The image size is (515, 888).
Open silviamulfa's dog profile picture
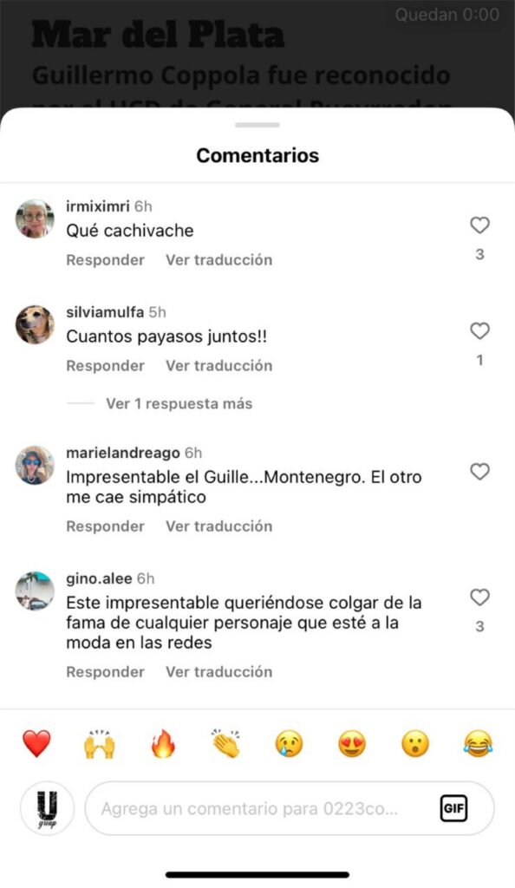(35, 324)
